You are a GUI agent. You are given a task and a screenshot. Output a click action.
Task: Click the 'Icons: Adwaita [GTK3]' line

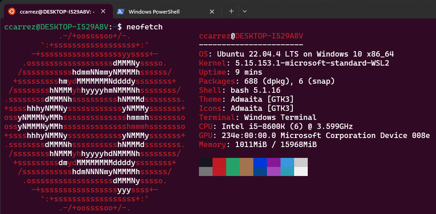click(247, 109)
